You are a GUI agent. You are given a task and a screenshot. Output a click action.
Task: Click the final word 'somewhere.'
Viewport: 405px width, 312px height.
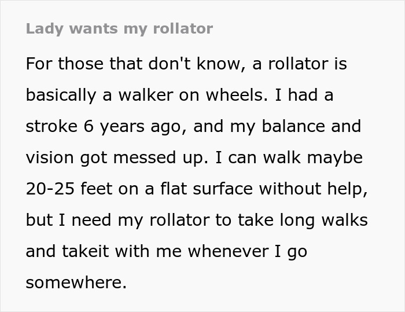[76, 283]
